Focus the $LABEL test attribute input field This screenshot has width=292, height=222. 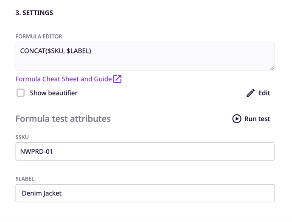click(x=145, y=193)
